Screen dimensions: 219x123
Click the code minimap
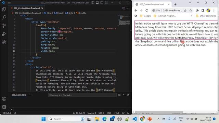pos(124,20)
